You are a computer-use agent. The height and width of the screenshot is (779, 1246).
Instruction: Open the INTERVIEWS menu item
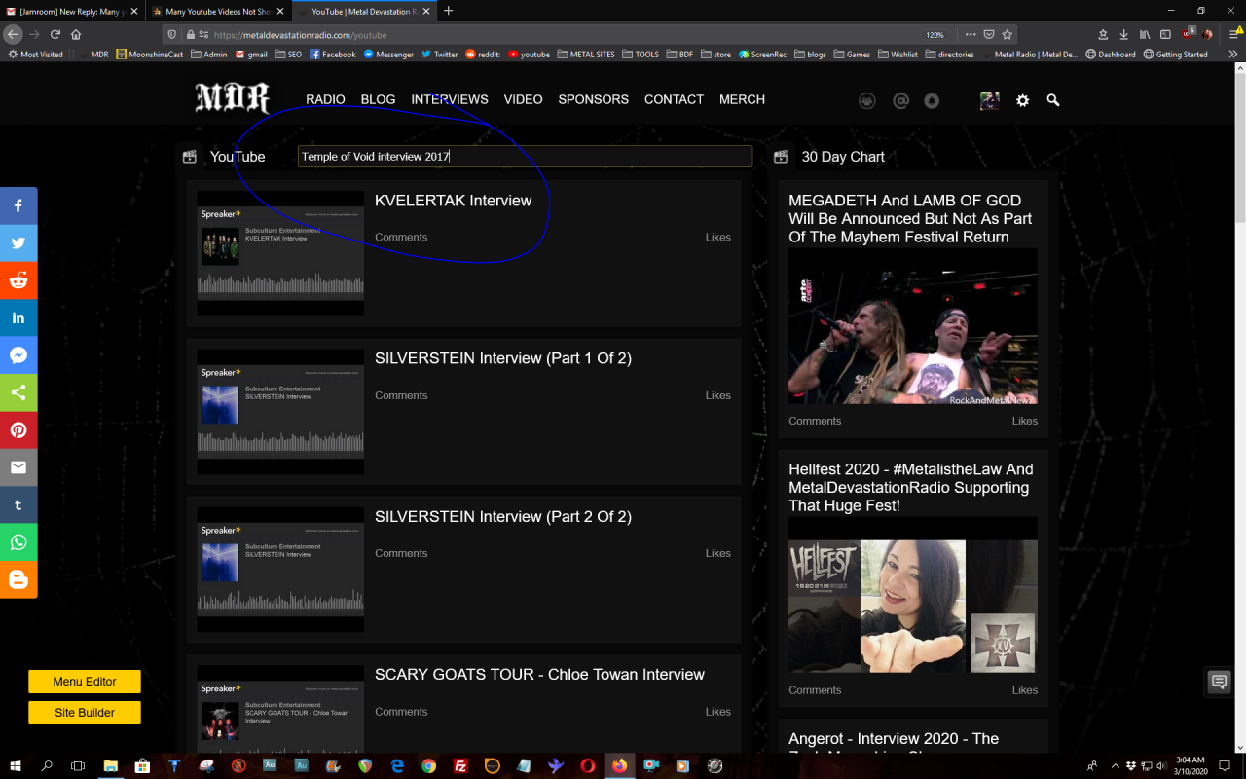(449, 99)
